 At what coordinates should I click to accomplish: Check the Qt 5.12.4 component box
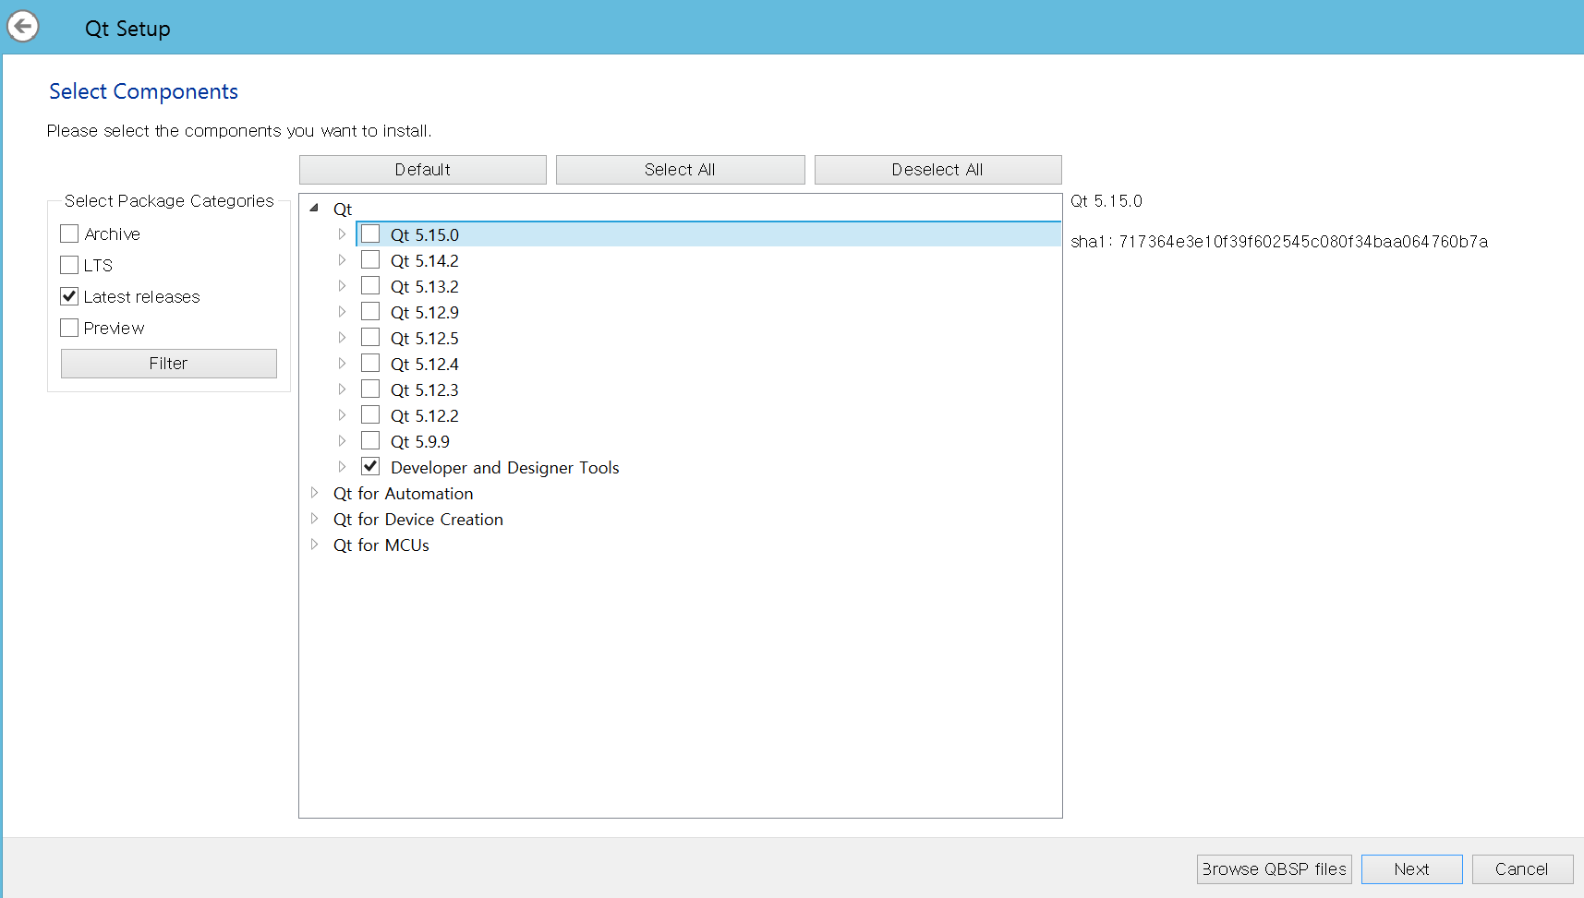tap(370, 363)
